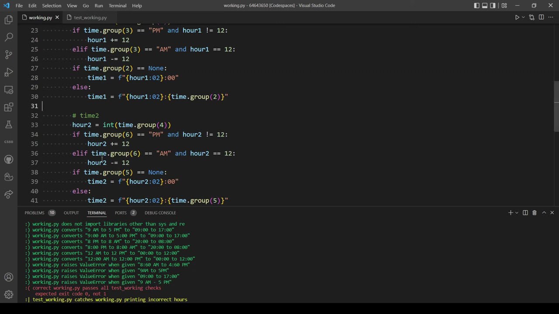Click the VS Code logo icon in title bar
This screenshot has width=559, height=314.
tap(6, 6)
